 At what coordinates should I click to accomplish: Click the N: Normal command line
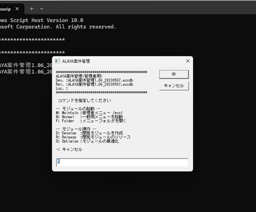coord(89,117)
